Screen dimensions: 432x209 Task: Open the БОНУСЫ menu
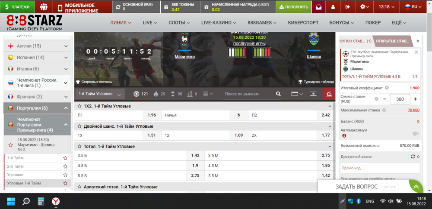tap(342, 23)
